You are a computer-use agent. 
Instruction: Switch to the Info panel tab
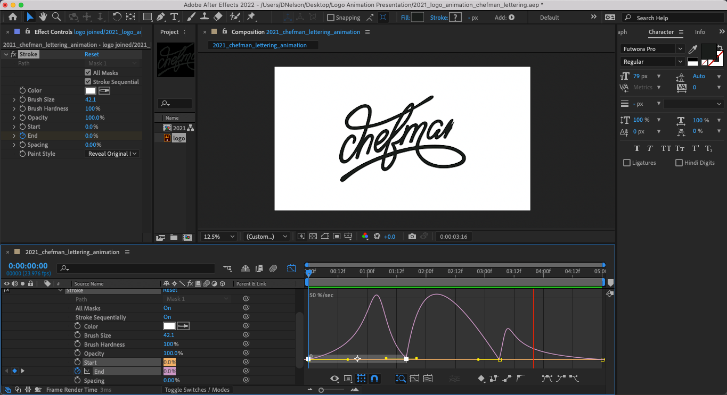(700, 32)
